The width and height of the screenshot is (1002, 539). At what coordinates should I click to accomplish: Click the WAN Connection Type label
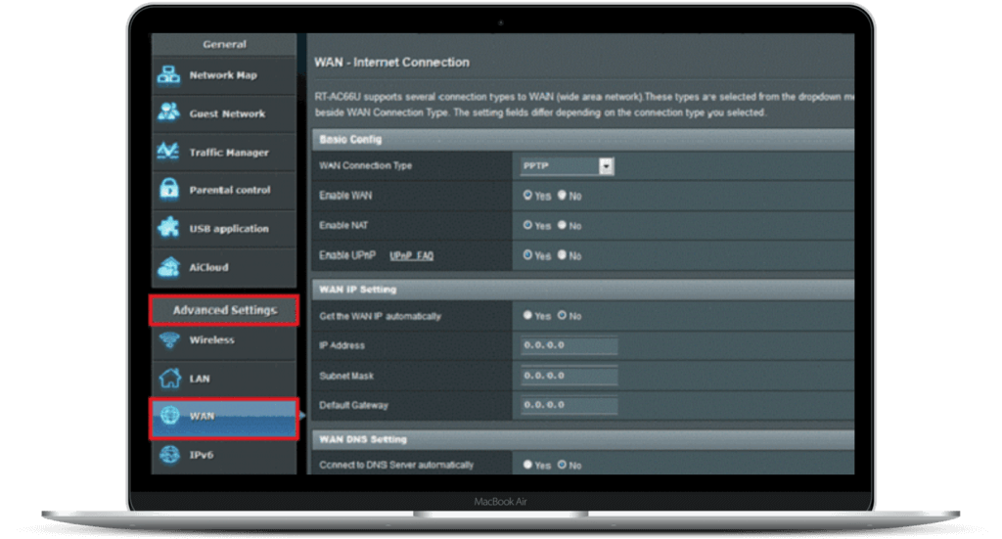click(366, 165)
